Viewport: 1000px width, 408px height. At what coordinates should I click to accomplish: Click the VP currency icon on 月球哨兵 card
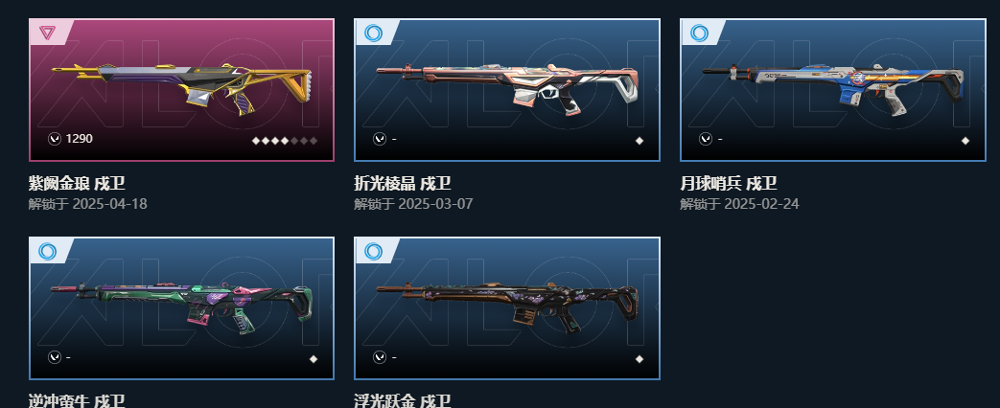(x=706, y=138)
